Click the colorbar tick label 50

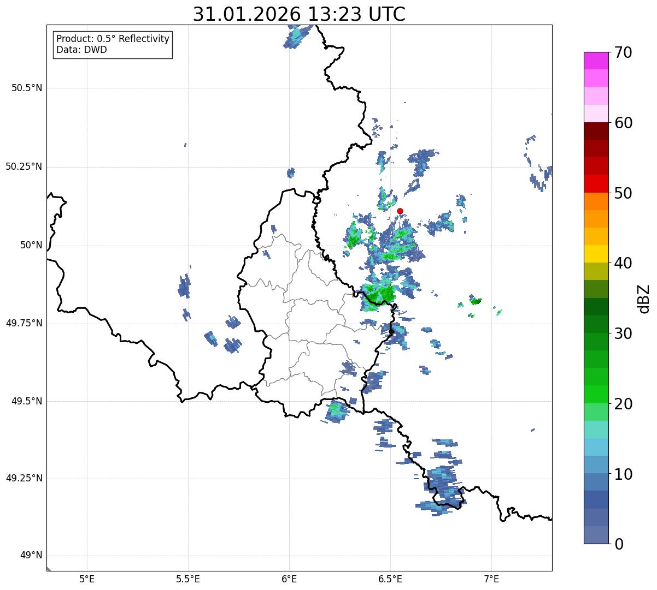(x=623, y=193)
